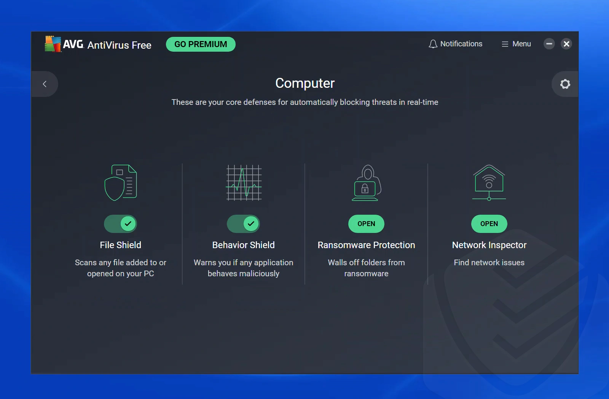This screenshot has width=609, height=399.
Task: Open the hamburger Menu
Action: (x=516, y=44)
